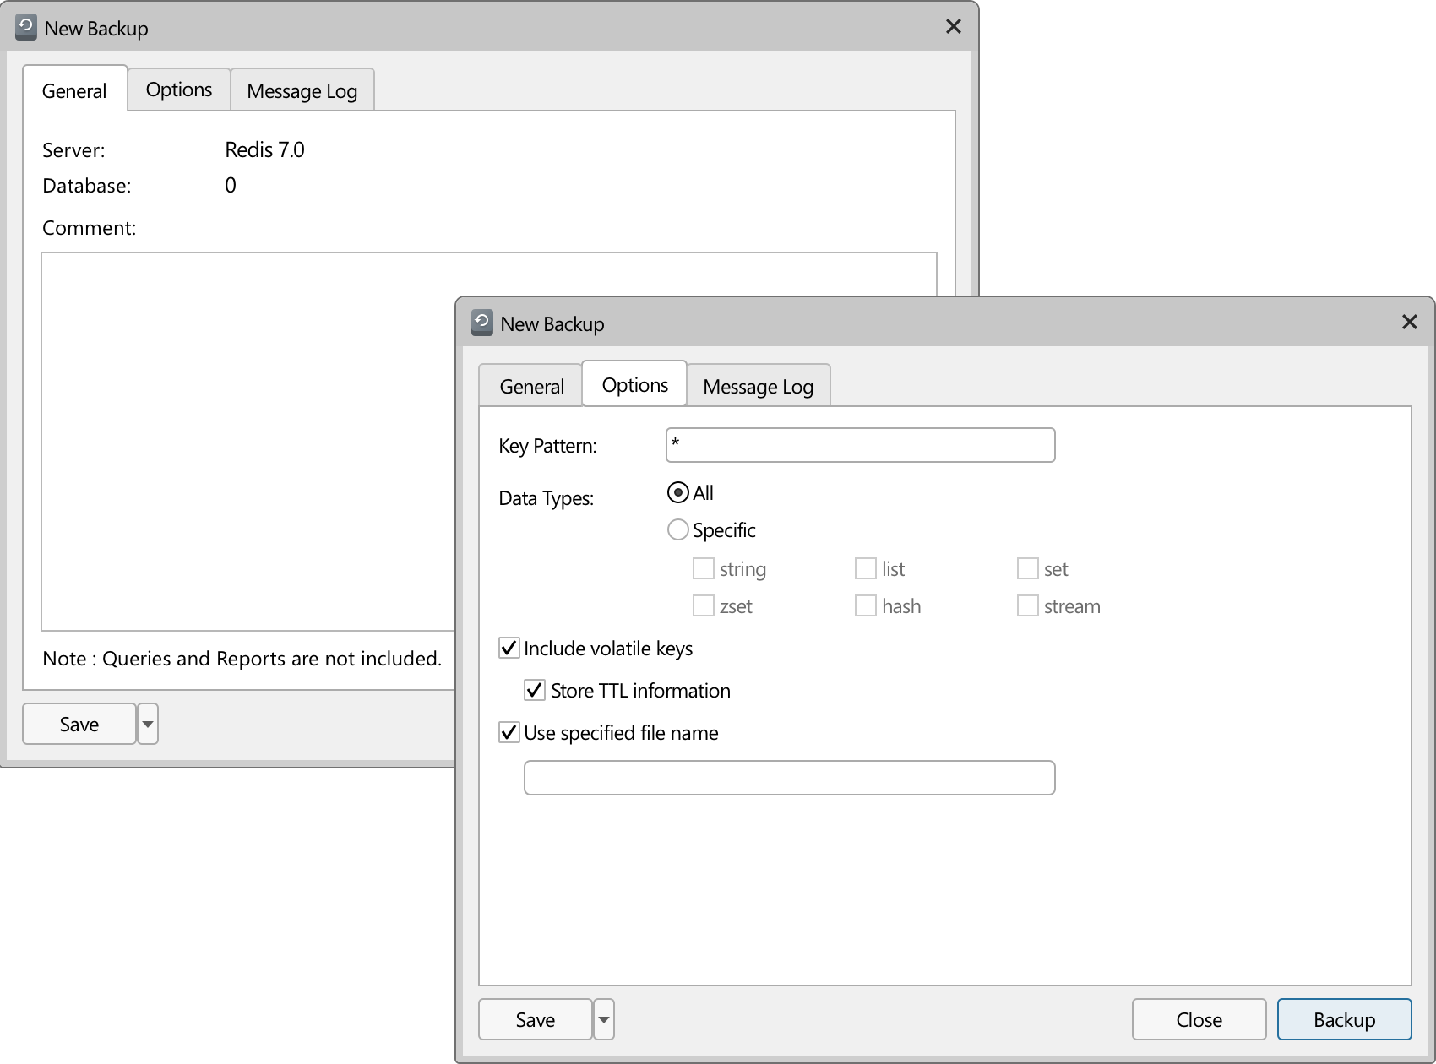Click the backup icon in back window title bar
This screenshot has height=1064, width=1436.
click(26, 28)
